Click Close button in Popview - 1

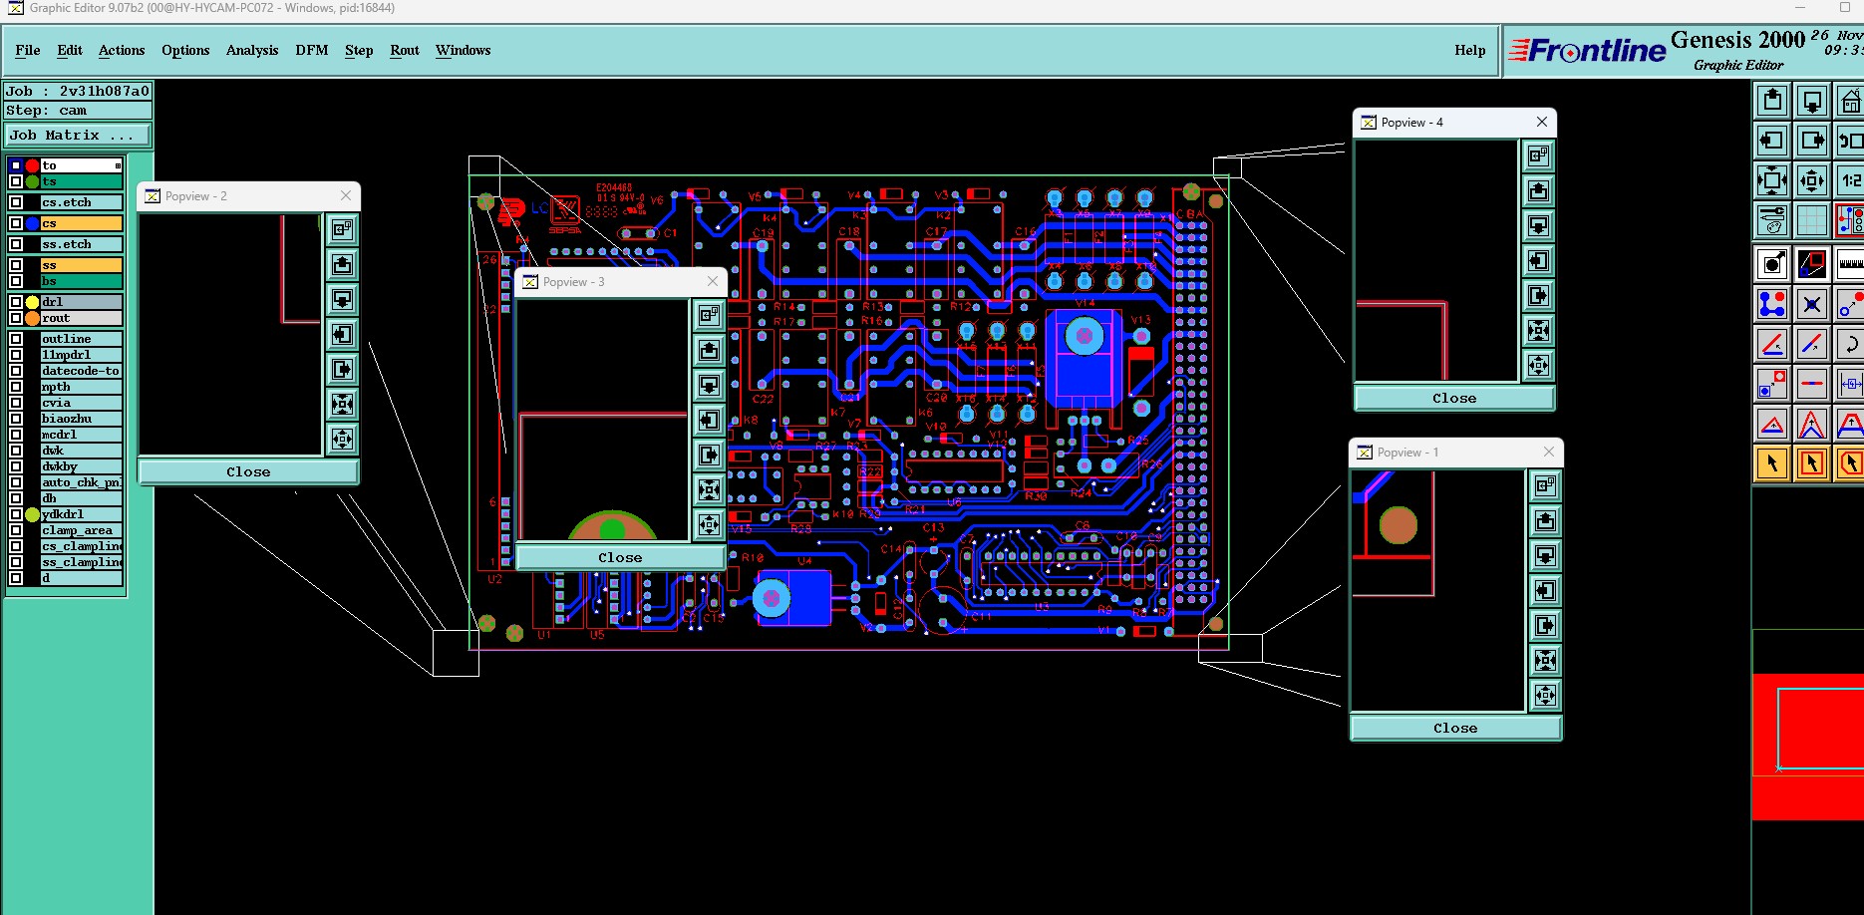(x=1455, y=728)
